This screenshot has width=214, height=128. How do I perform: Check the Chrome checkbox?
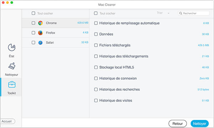click(x=33, y=23)
